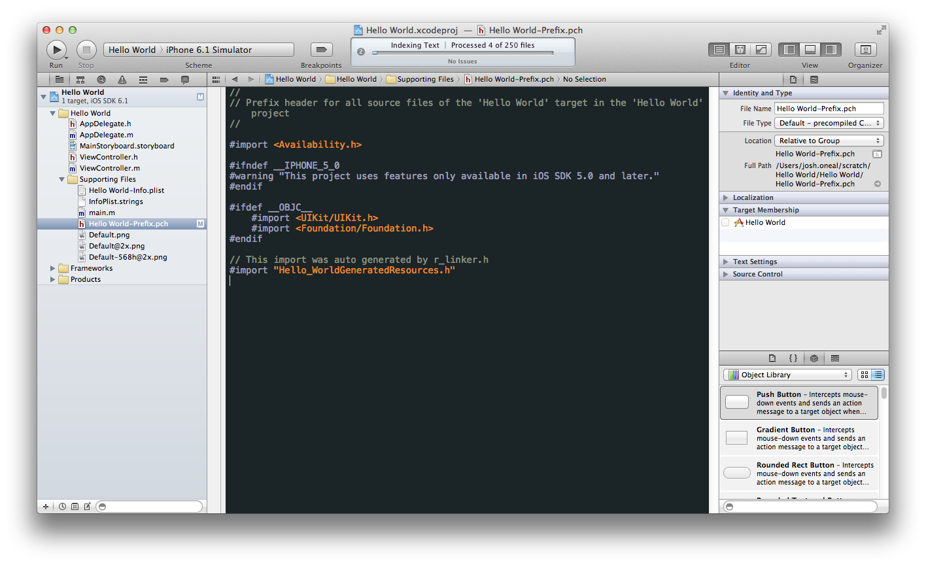The height and width of the screenshot is (565, 926).
Task: Show the issue navigator warning icon
Action: [x=122, y=80]
